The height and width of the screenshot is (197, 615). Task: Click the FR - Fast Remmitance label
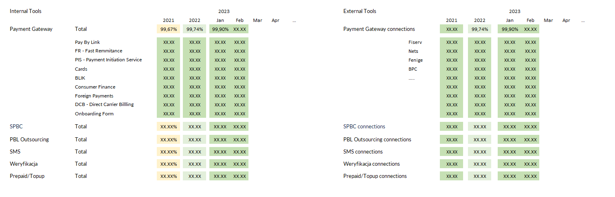click(99, 51)
